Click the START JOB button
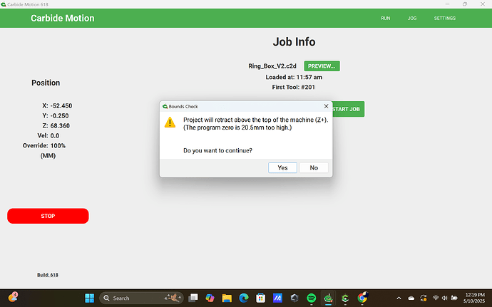The image size is (492, 307). click(x=348, y=109)
